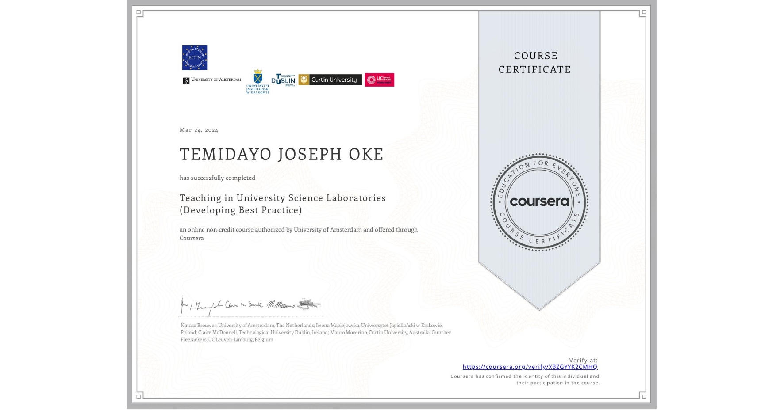Select the name TEMIDAYO JOSEPH OKE

pos(281,154)
